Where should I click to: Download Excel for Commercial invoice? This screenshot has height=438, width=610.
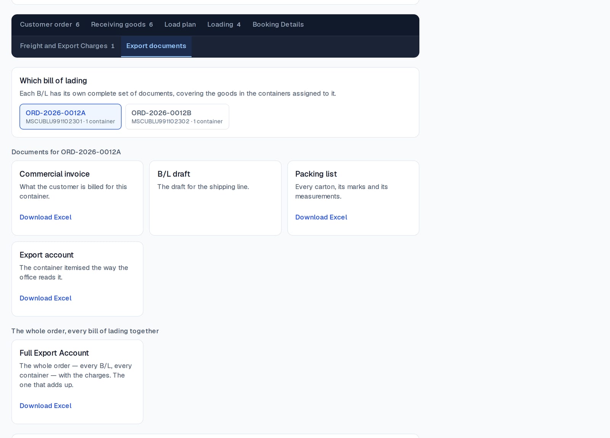coord(45,217)
